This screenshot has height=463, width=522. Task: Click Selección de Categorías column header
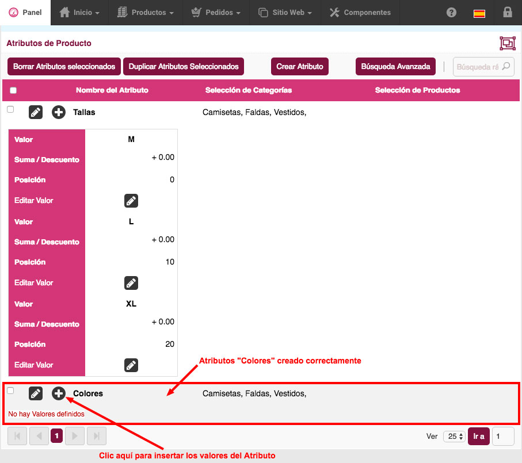tap(249, 90)
